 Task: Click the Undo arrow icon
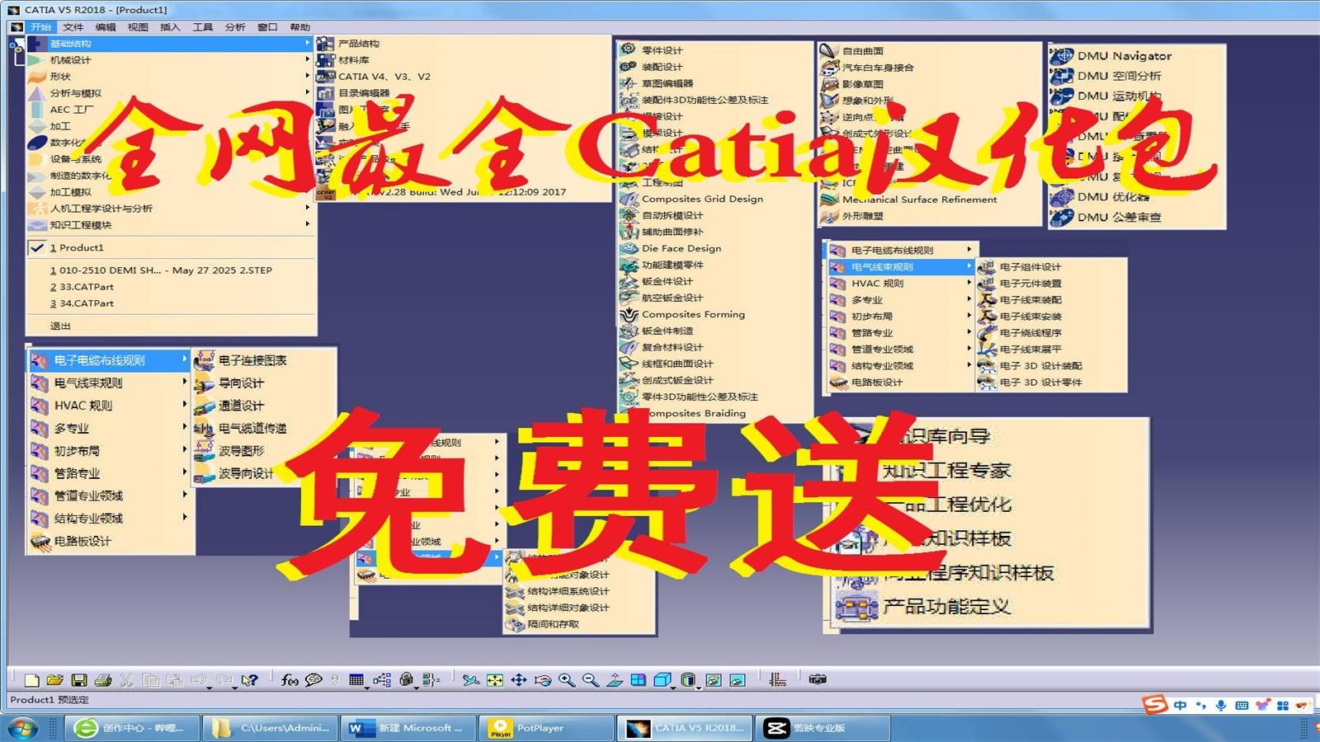(198, 680)
